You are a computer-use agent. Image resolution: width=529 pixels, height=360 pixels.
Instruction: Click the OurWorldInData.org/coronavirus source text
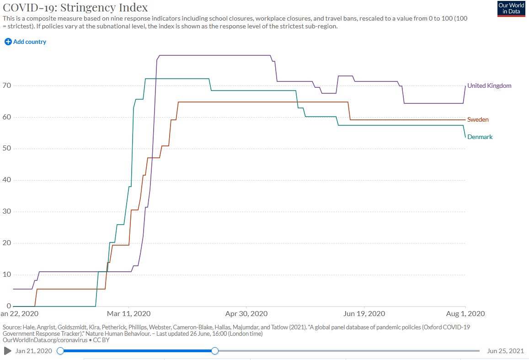45,340
